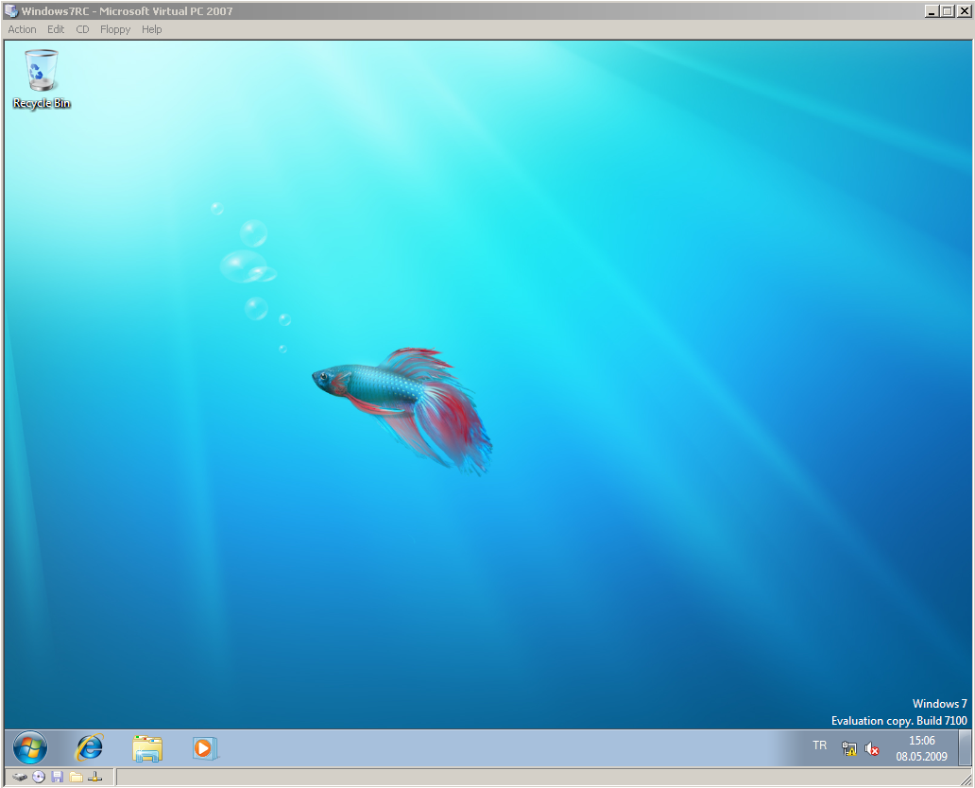Minimize the Virtual PC window

[x=932, y=10]
